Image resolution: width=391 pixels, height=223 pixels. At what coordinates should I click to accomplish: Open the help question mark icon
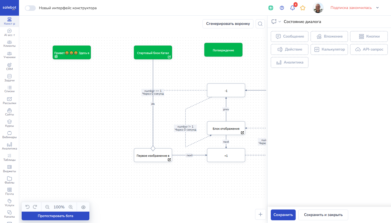click(x=282, y=8)
